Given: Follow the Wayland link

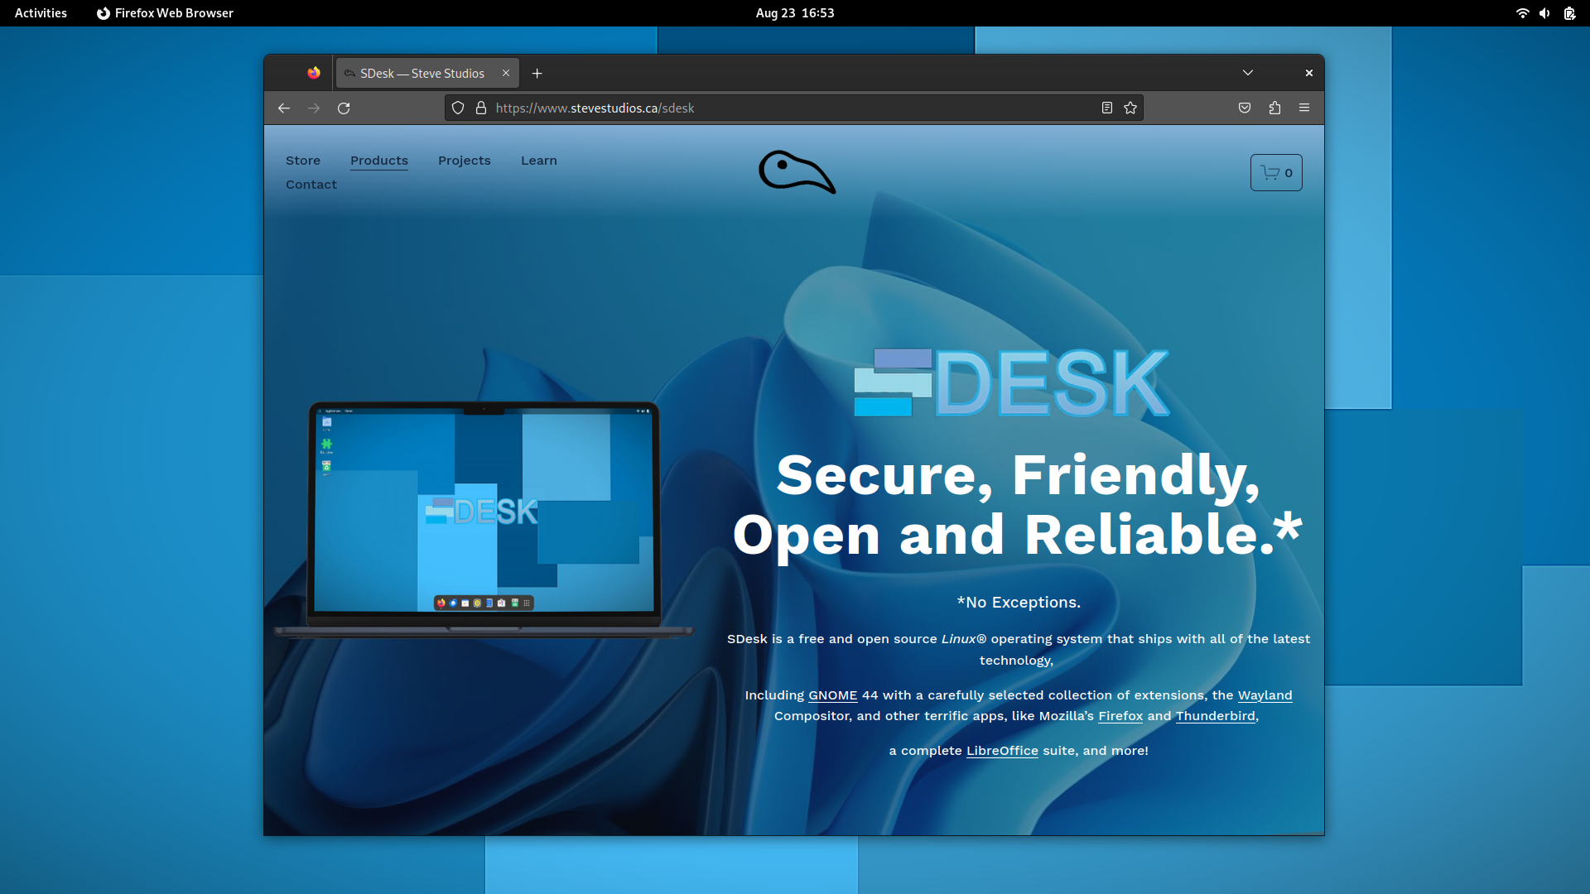Looking at the screenshot, I should (x=1265, y=695).
